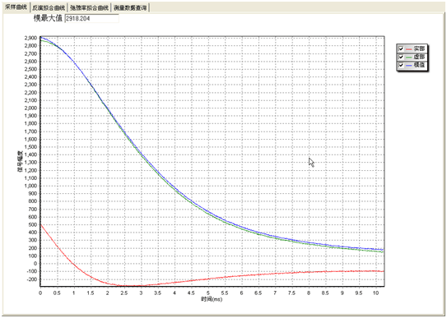Click the 模值 legend label text

click(419, 65)
